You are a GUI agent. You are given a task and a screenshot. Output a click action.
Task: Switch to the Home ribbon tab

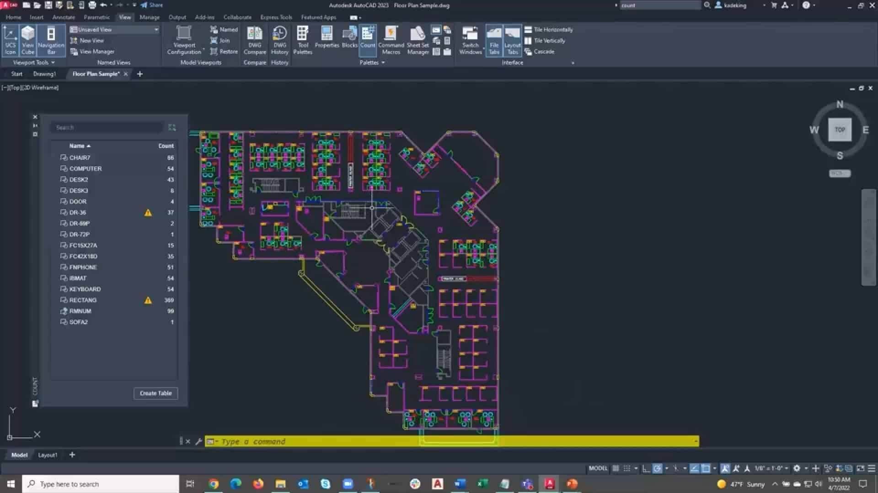tap(13, 17)
